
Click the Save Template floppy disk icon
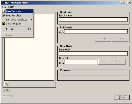[3, 24]
